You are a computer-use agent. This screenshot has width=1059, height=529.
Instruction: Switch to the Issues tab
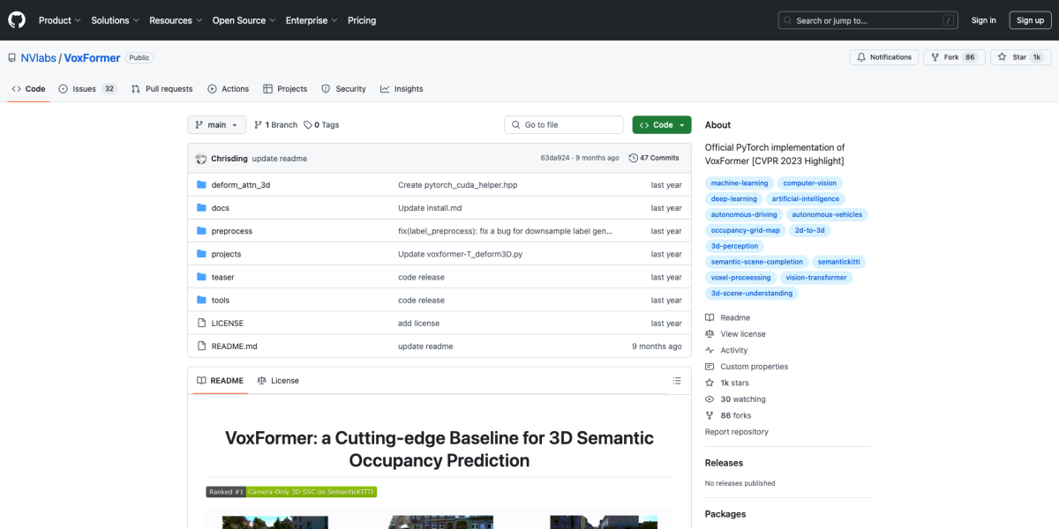pyautogui.click(x=87, y=89)
